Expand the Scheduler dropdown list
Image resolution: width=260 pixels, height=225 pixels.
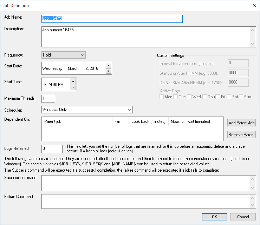pos(87,110)
